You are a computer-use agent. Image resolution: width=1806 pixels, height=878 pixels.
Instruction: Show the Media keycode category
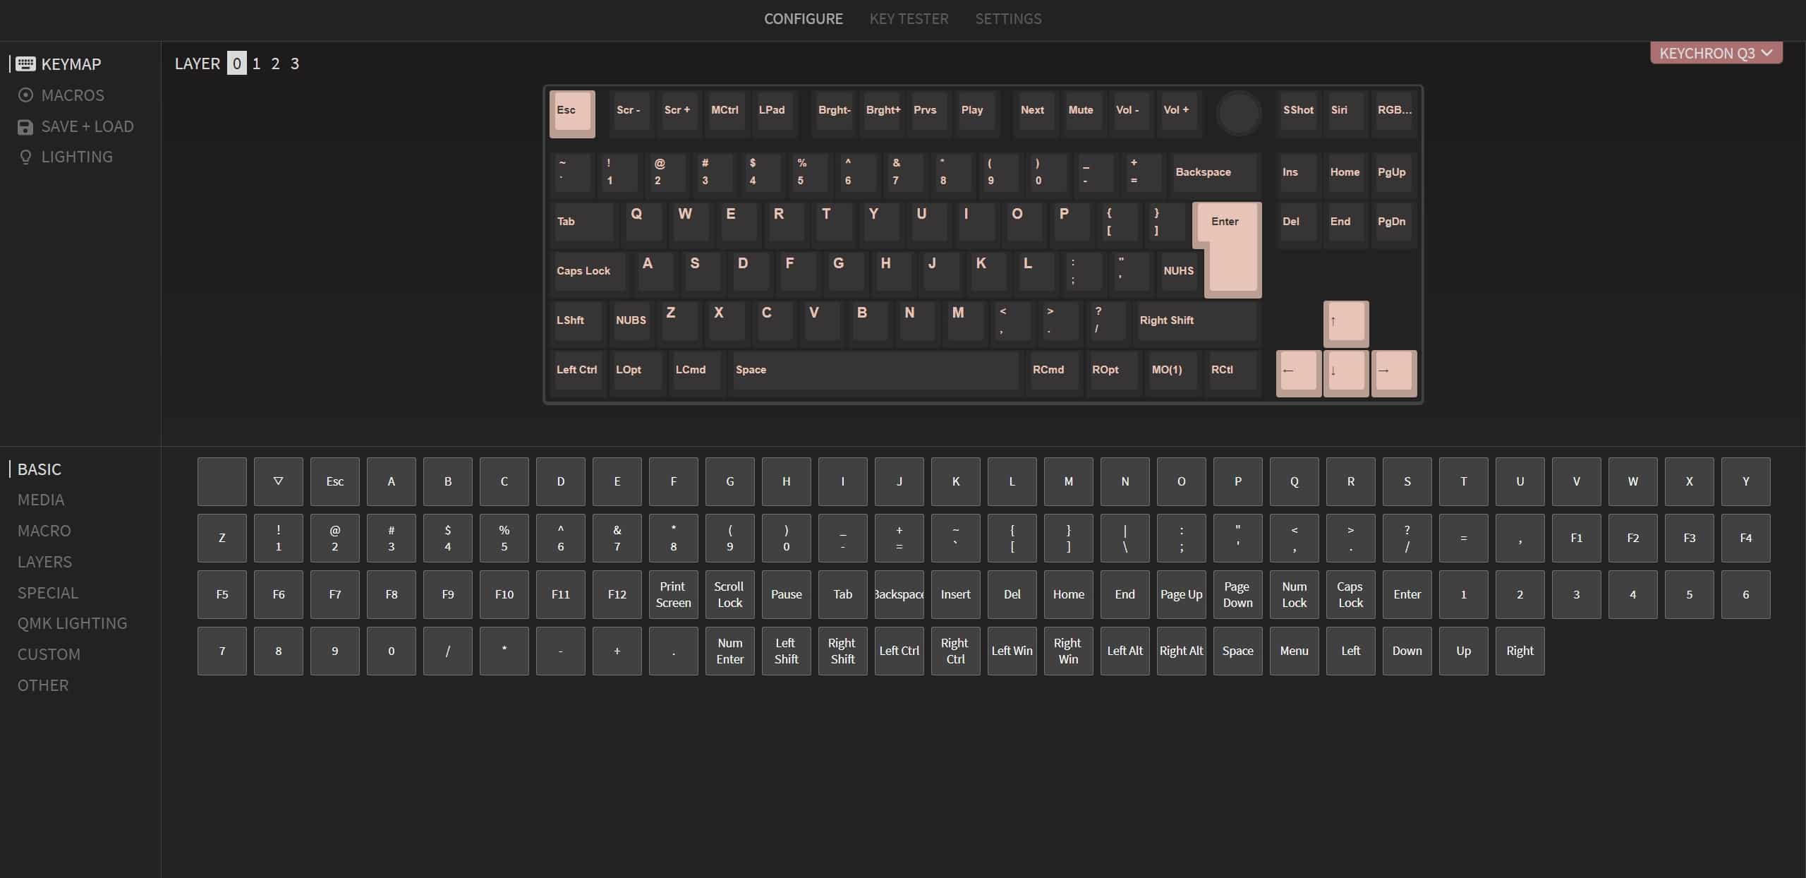click(41, 500)
